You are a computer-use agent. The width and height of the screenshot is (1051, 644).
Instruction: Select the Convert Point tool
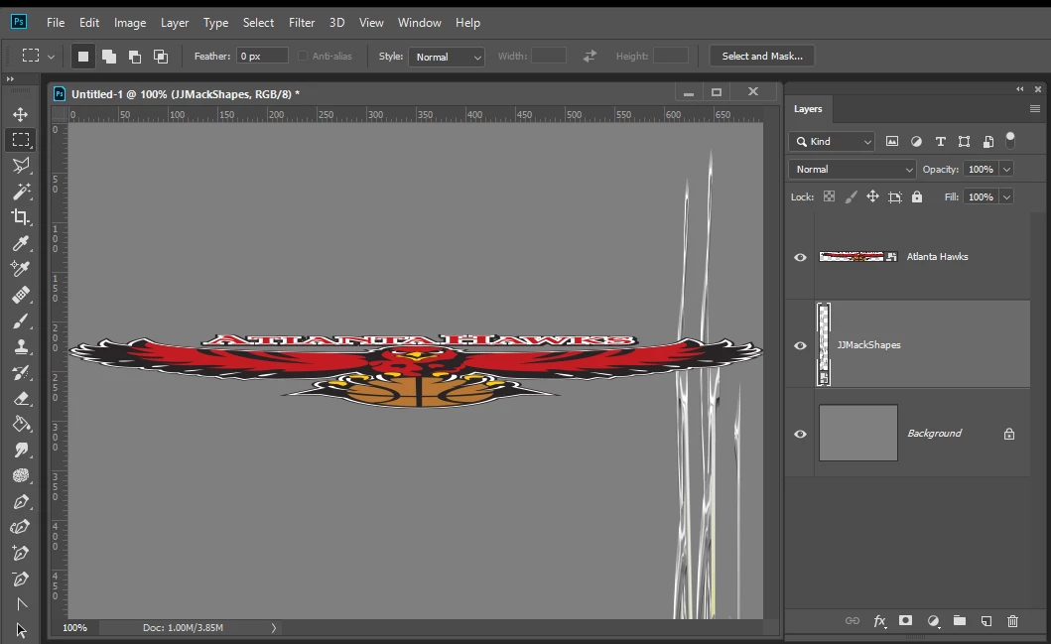click(21, 603)
